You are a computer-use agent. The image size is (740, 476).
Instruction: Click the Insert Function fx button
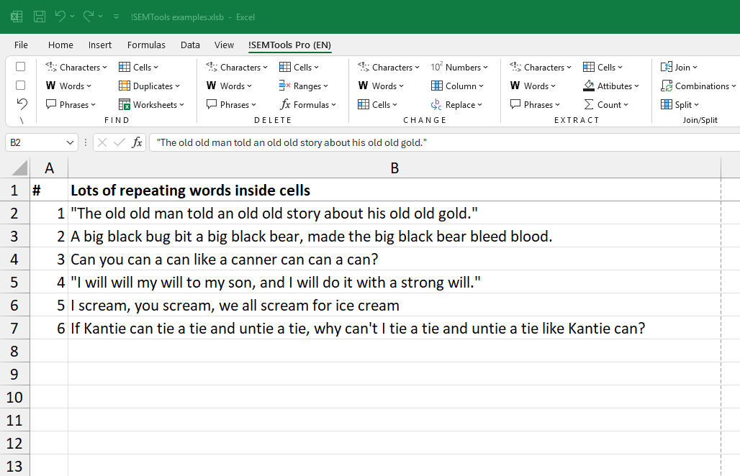pos(137,143)
